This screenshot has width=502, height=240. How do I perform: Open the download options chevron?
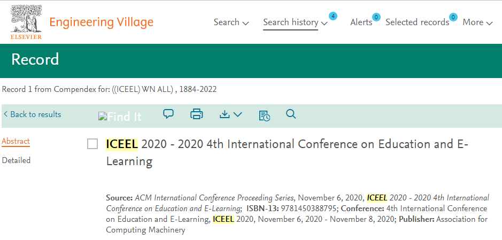coord(237,114)
